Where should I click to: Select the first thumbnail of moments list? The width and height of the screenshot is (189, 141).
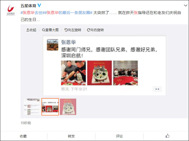point(32,107)
